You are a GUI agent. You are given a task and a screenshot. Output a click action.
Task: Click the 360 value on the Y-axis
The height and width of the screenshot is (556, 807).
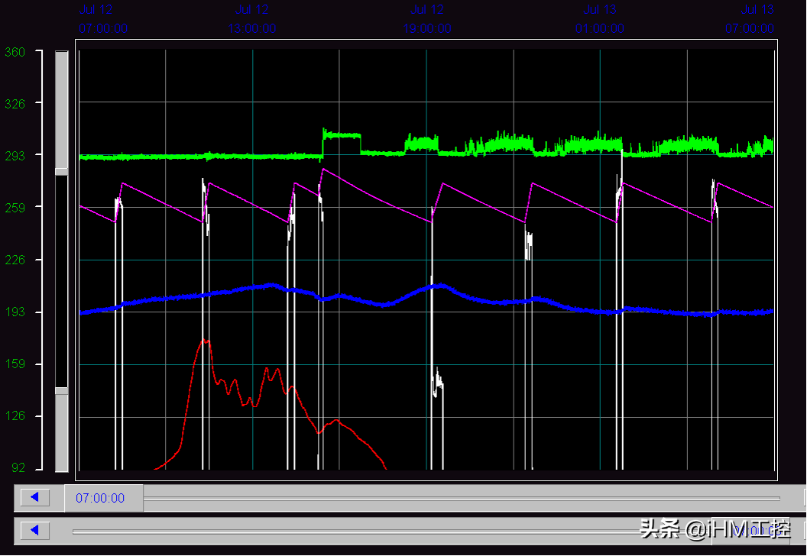[x=15, y=52]
